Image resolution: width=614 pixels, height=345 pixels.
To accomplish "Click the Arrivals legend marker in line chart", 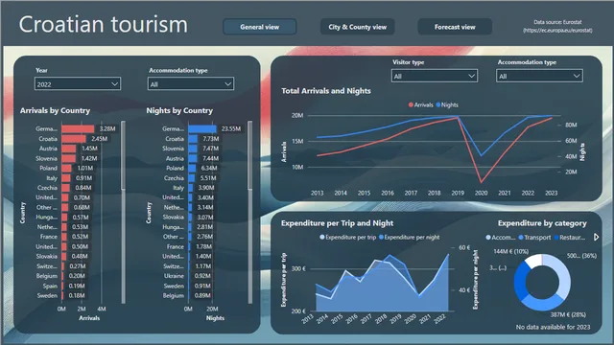I will coord(411,104).
